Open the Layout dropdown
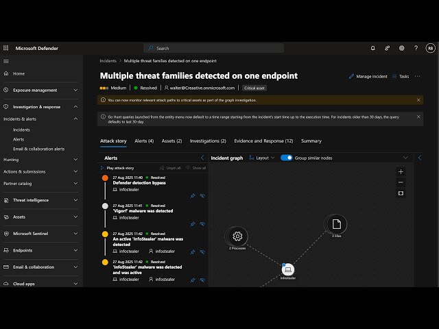This screenshot has width=439, height=329. point(262,158)
